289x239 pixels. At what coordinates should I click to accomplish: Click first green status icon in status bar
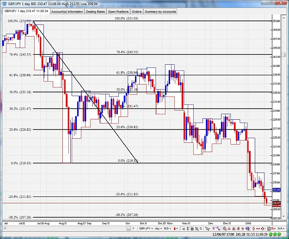point(271,234)
